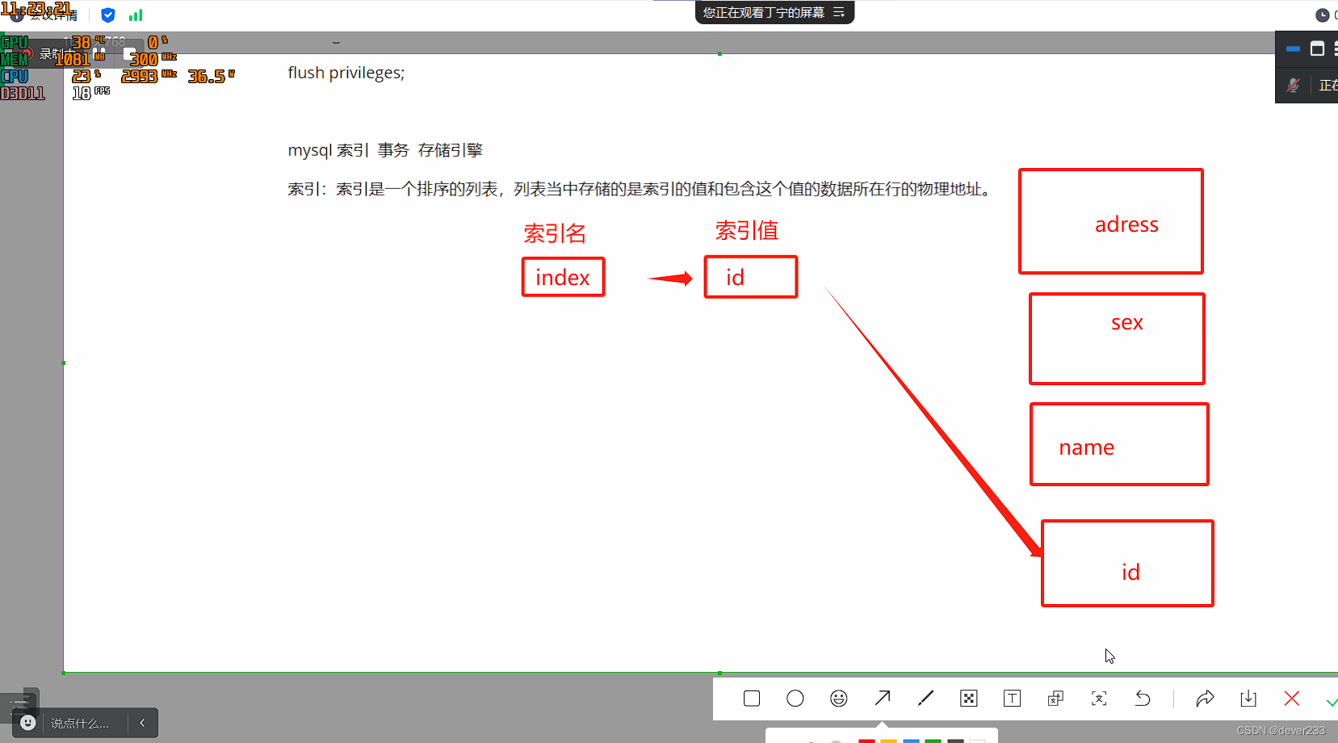1338x743 pixels.
Task: Cancel the screenshot with red X
Action: coord(1292,699)
